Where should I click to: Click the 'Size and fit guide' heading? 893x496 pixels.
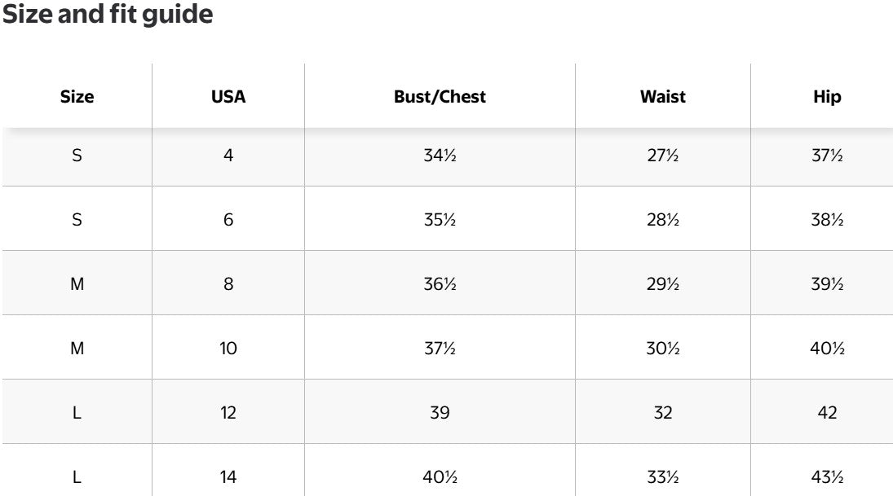pyautogui.click(x=108, y=15)
